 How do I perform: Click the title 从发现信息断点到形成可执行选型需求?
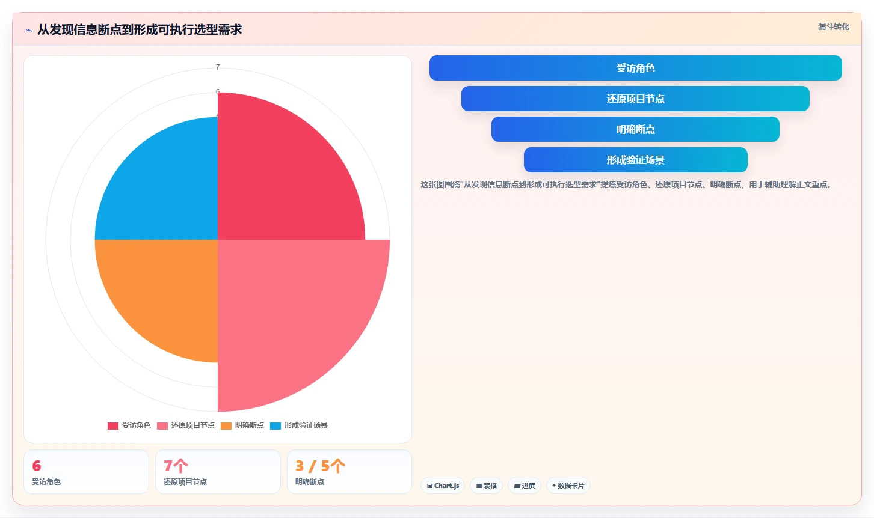pos(140,29)
